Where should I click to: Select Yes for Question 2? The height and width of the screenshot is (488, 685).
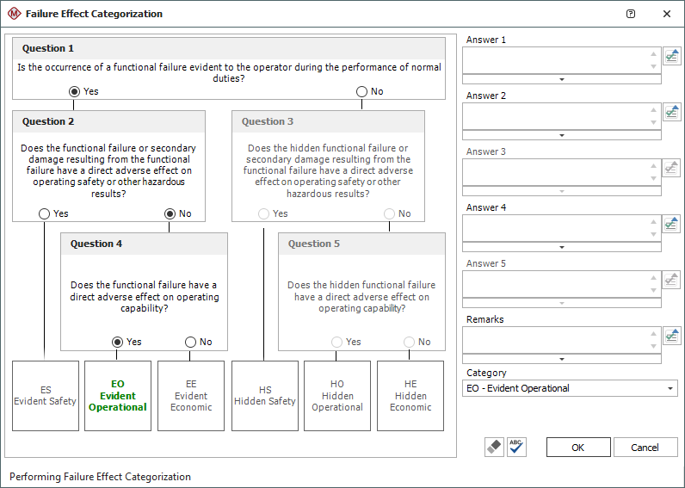pyautogui.click(x=44, y=213)
